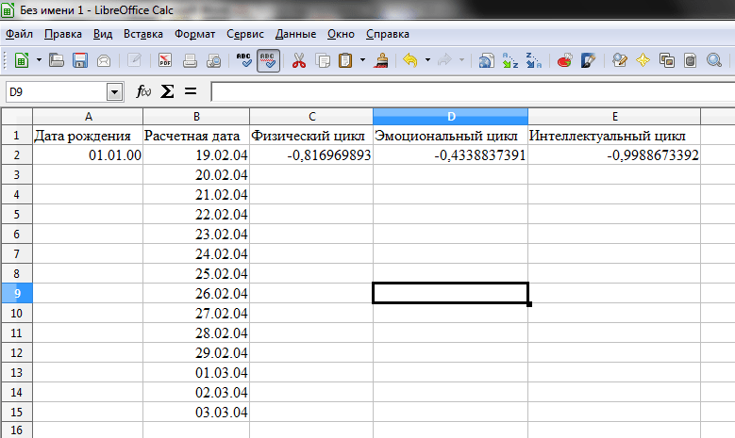Click Sort Descending Z-A icon
The width and height of the screenshot is (735, 438).
pyautogui.click(x=533, y=60)
